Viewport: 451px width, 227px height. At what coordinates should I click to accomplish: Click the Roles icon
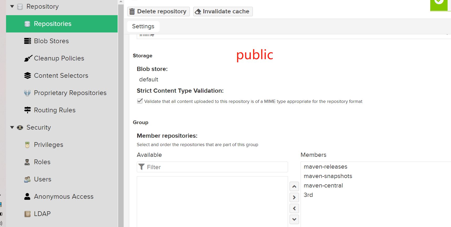click(27, 162)
